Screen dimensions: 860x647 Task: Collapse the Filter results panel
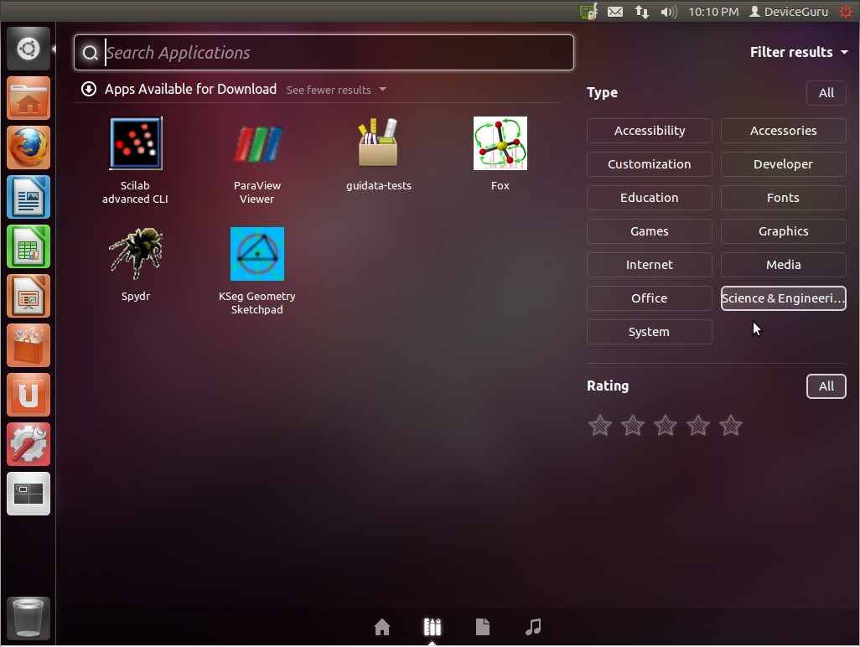point(799,52)
